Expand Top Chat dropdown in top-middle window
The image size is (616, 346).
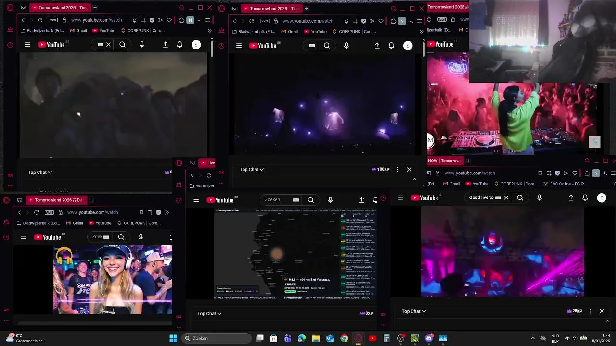pyautogui.click(x=252, y=169)
